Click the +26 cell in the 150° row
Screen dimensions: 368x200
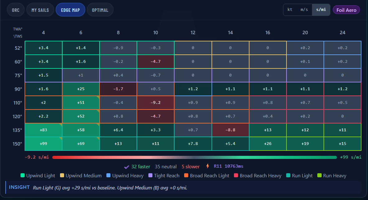(268, 144)
